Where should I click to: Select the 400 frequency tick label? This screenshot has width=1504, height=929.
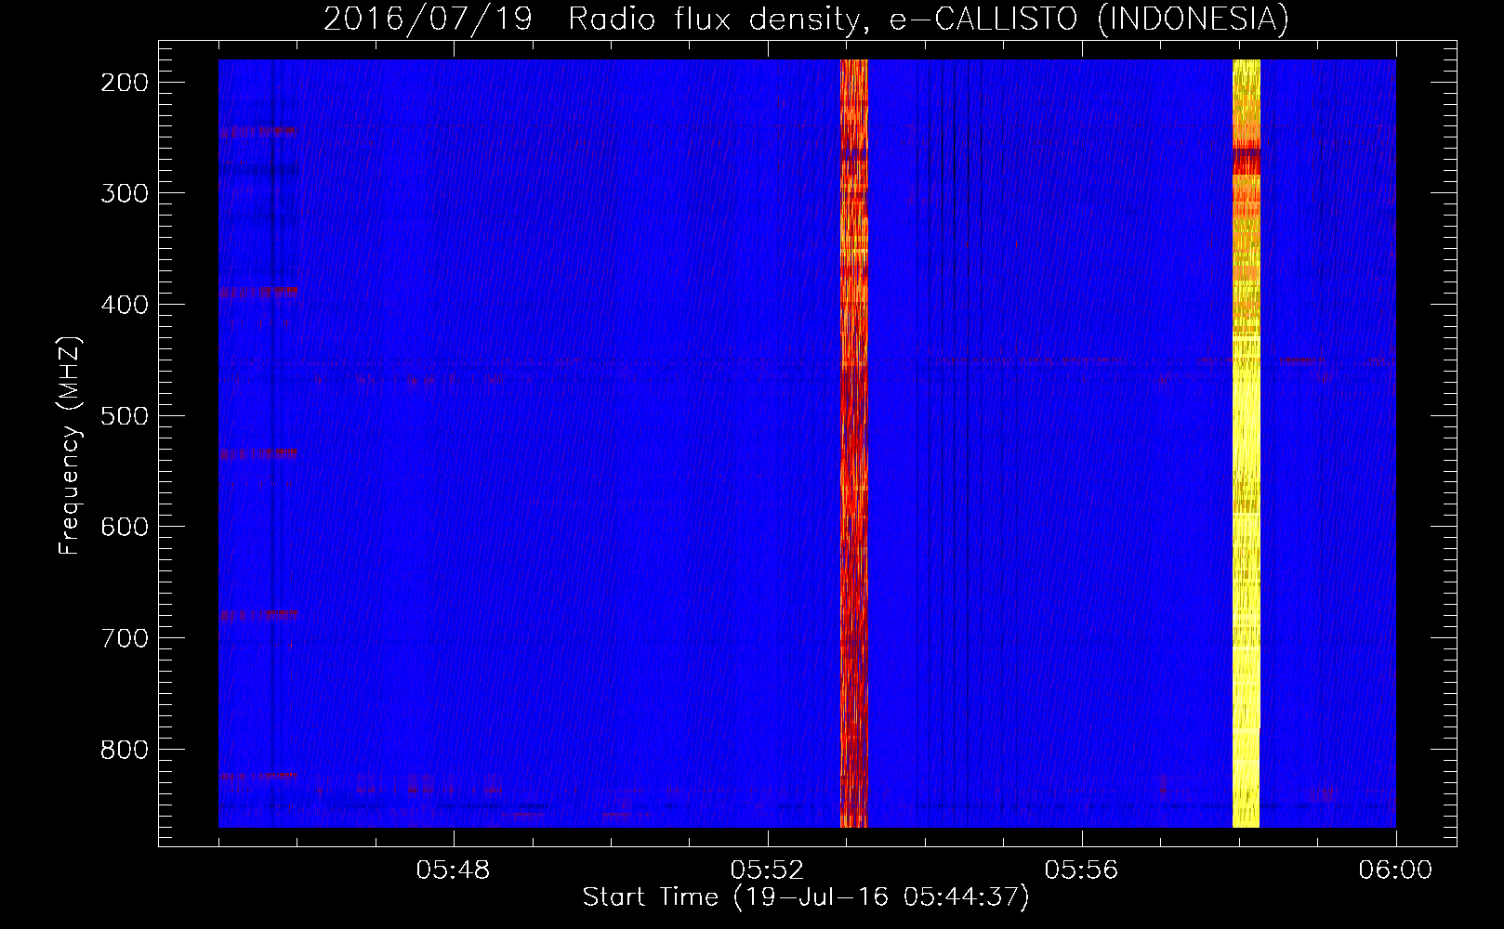(x=124, y=305)
